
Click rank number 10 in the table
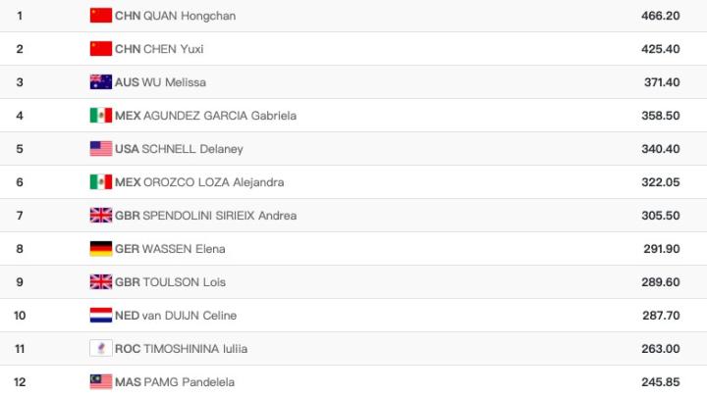click(21, 316)
